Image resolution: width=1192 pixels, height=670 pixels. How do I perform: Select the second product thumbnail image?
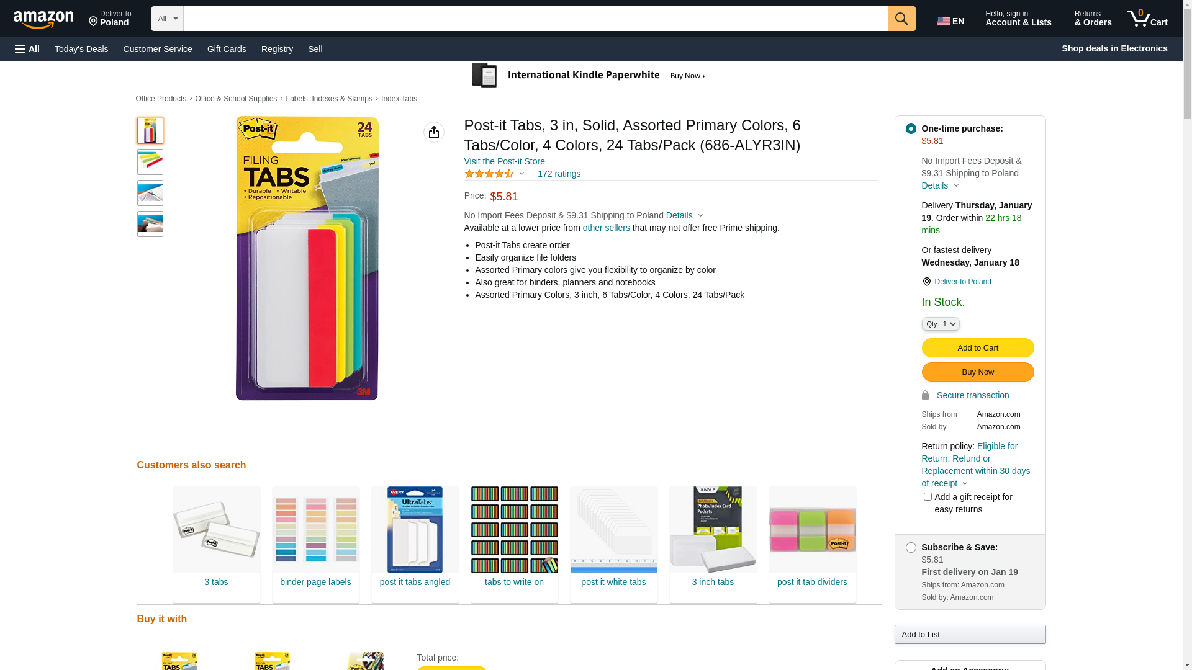[x=150, y=162]
